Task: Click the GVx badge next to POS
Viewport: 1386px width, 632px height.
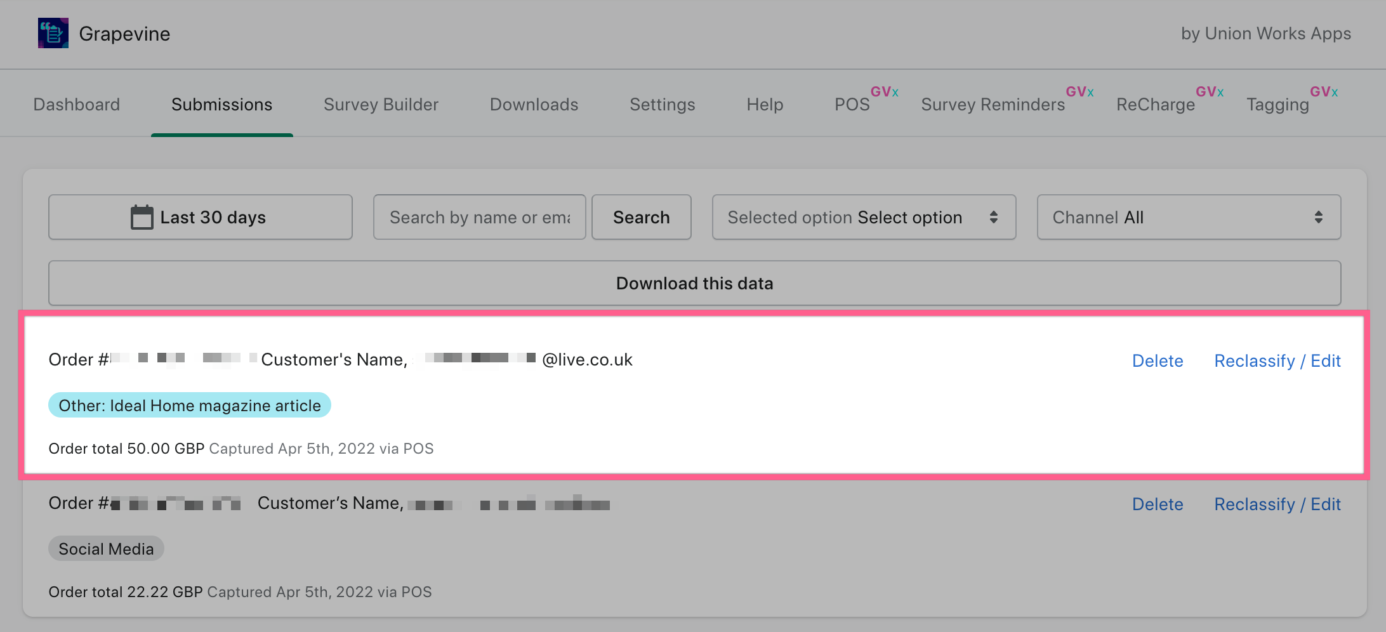Action: (884, 92)
